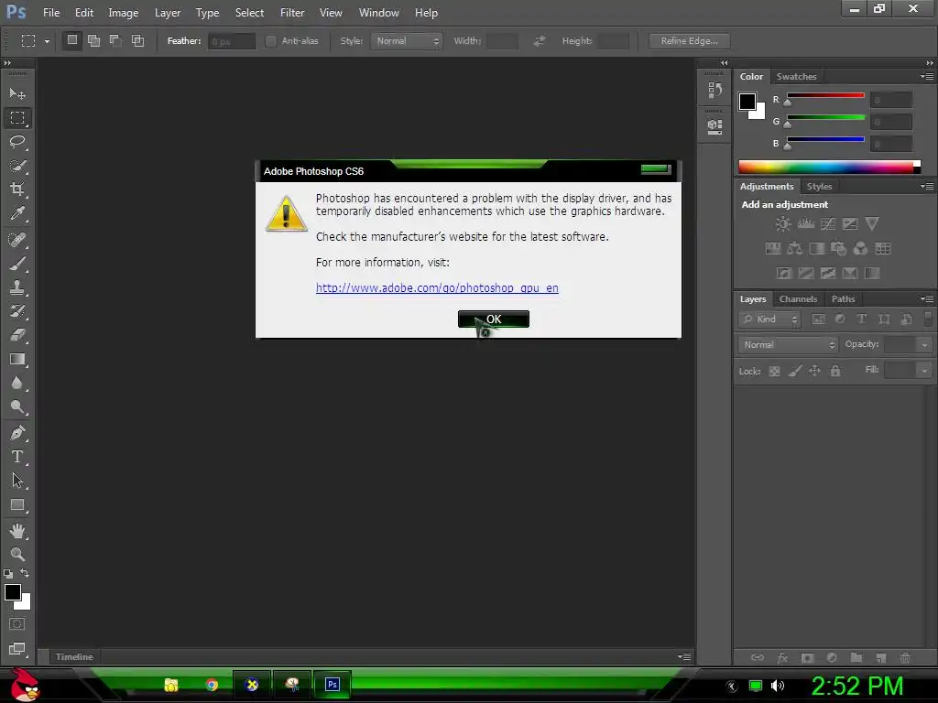Select the Move tool

17,94
